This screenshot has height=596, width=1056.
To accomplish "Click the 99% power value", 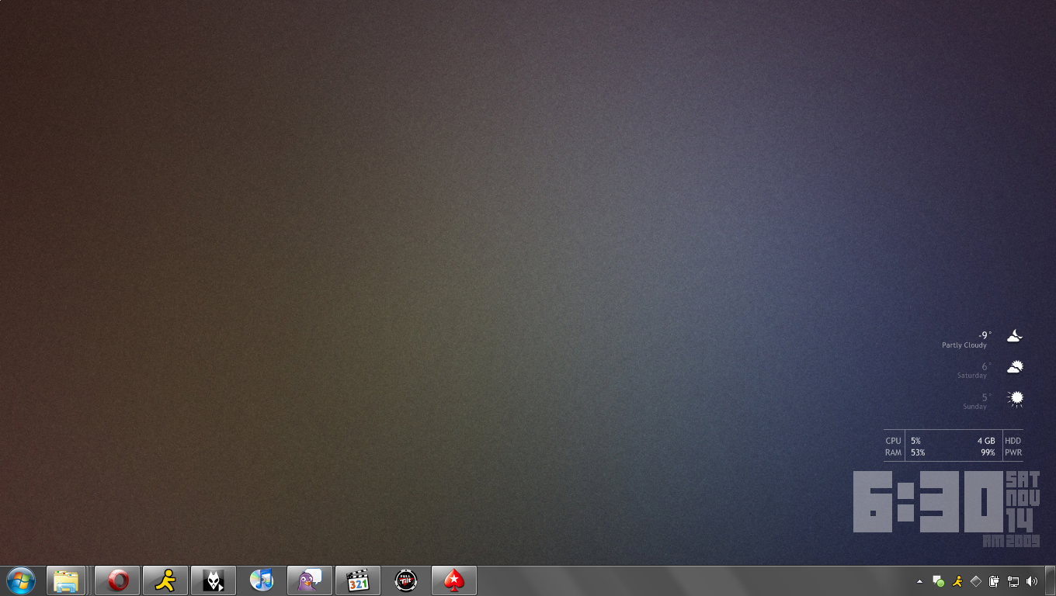I will click(988, 452).
